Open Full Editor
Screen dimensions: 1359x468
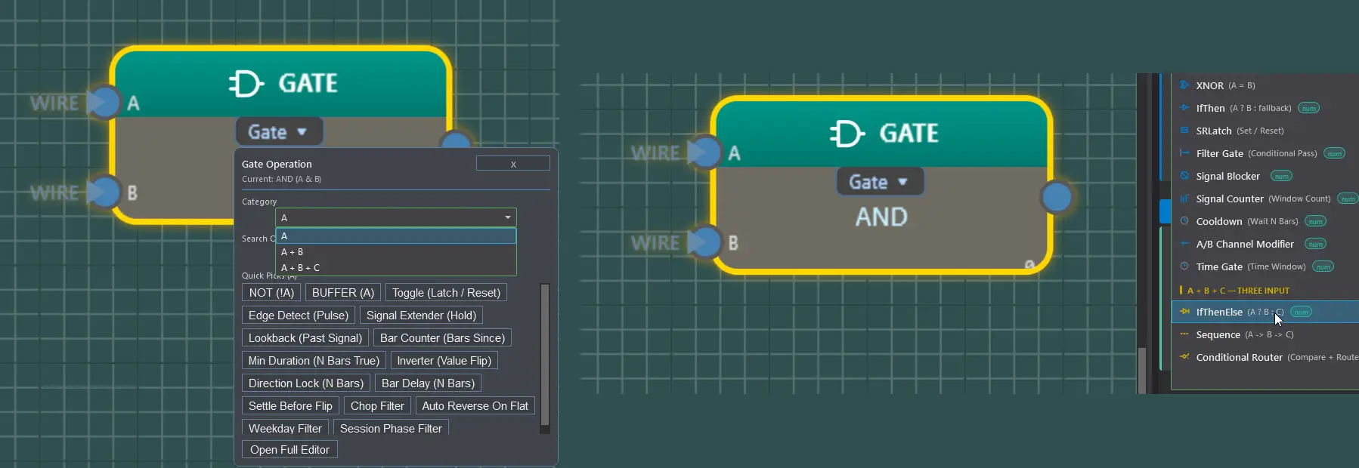click(289, 450)
